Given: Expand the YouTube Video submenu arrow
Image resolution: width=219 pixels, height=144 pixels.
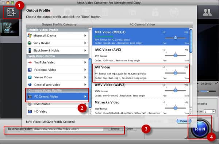Looking at the screenshot, I should 85,62.
